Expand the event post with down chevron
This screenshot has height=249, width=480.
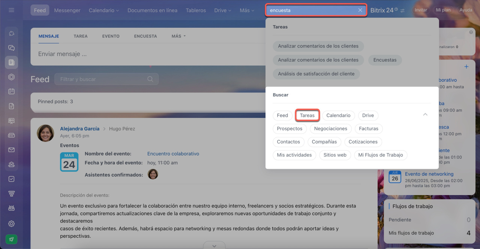(x=214, y=246)
